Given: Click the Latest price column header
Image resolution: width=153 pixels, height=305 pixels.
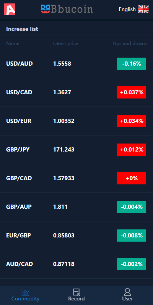Looking at the screenshot, I should coord(66,44).
